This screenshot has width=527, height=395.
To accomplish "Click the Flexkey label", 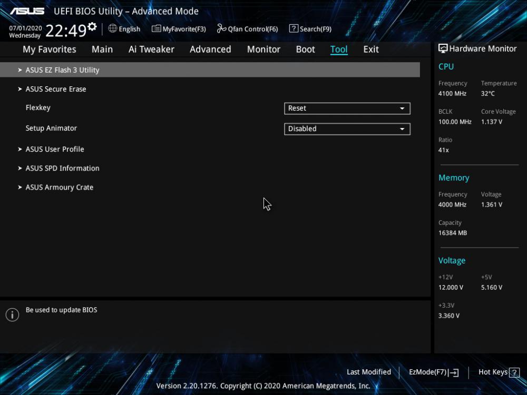I will [38, 108].
